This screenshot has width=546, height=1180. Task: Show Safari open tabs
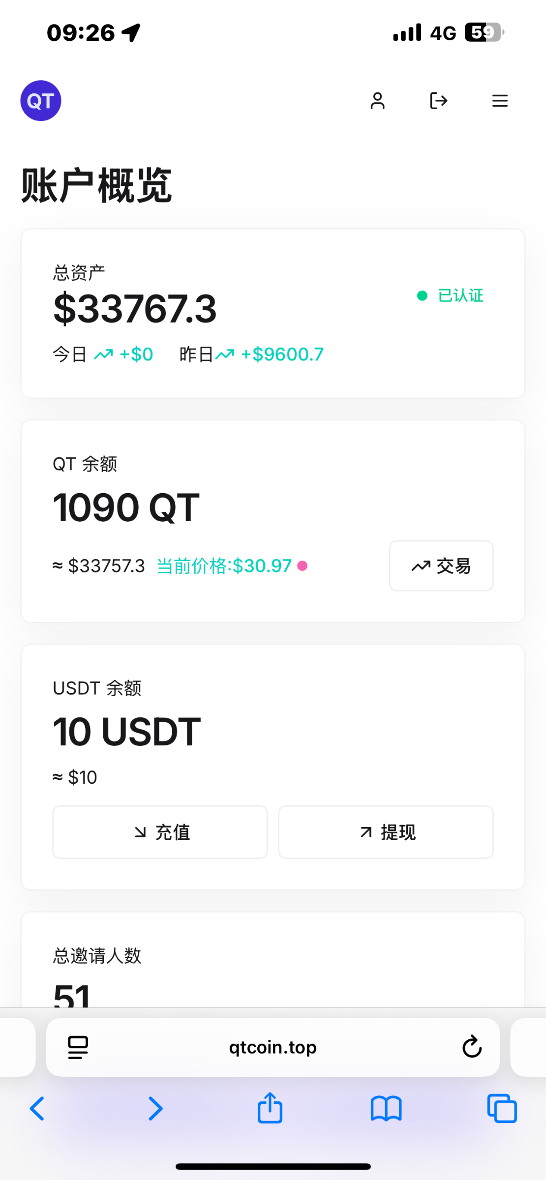coord(502,1109)
